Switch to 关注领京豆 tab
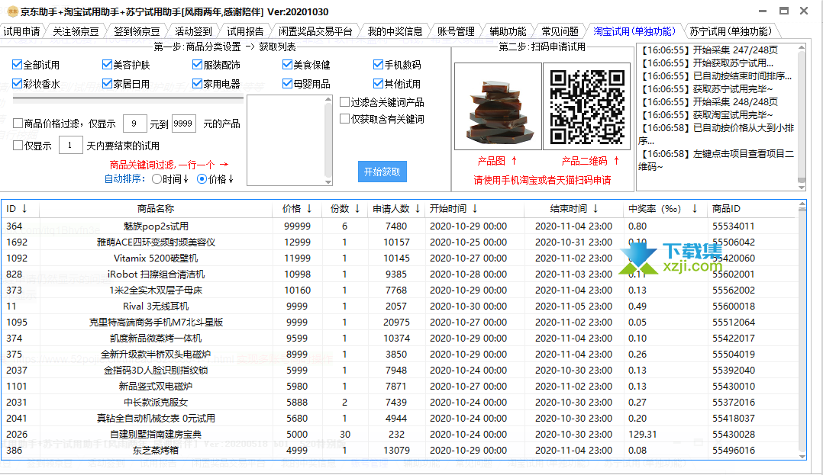The width and height of the screenshot is (823, 475). (x=76, y=31)
